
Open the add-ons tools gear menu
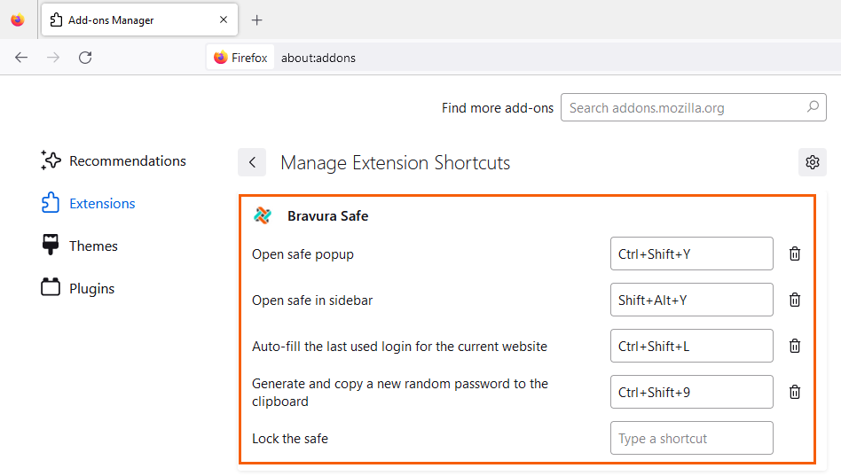[x=813, y=162]
